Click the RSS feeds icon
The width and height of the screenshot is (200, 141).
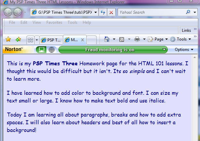pyautogui.click(x=122, y=40)
